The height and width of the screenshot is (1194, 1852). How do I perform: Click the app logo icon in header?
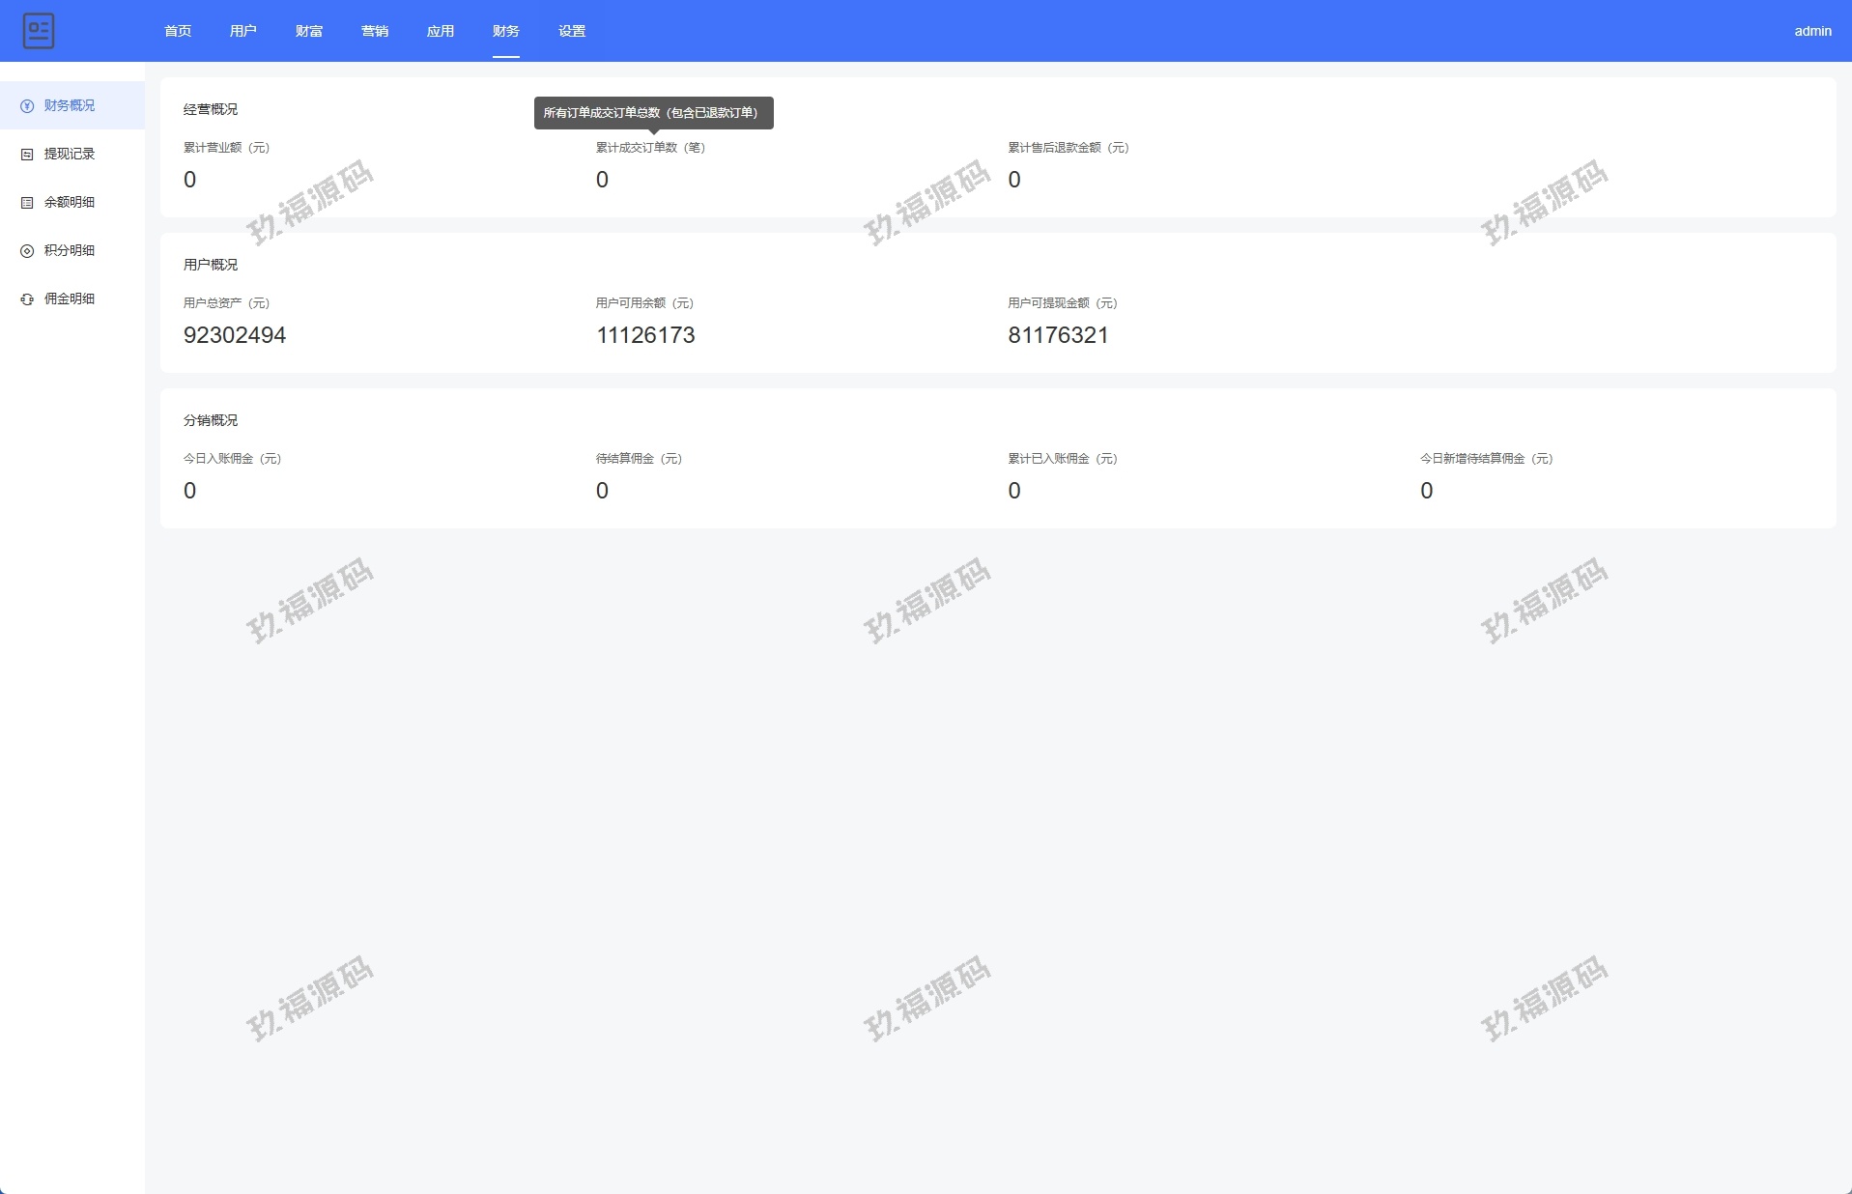click(39, 31)
